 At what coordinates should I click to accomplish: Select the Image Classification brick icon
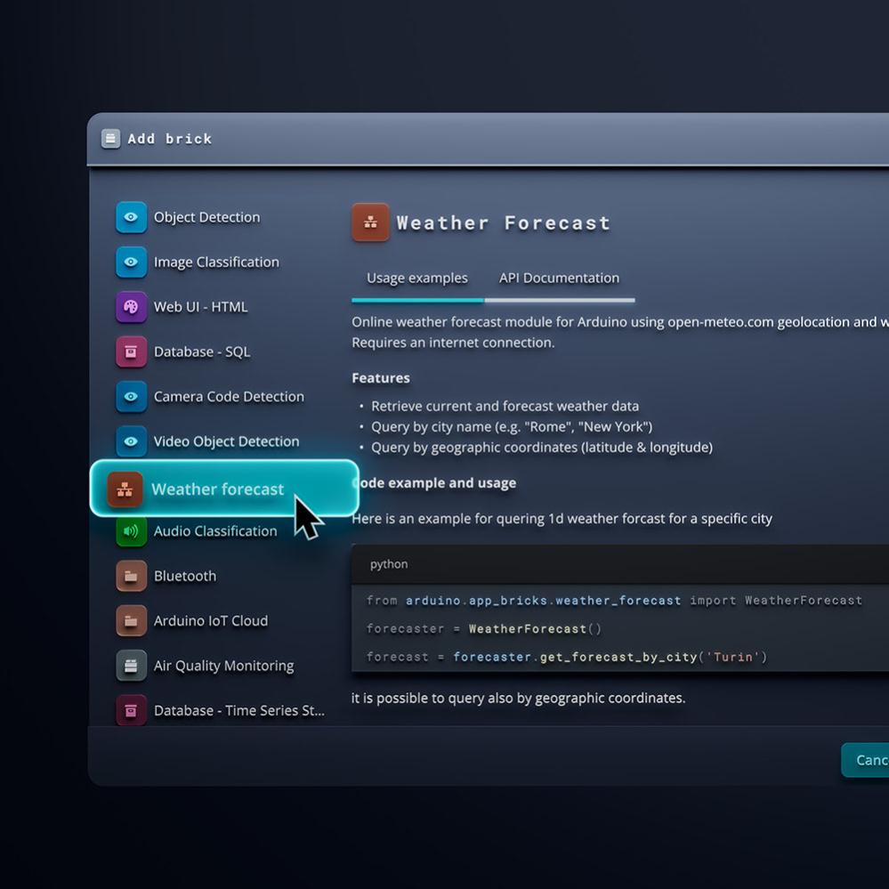(131, 263)
